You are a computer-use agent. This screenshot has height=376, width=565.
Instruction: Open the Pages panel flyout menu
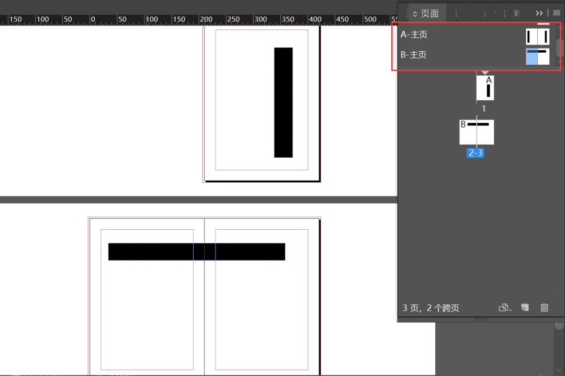(x=556, y=13)
